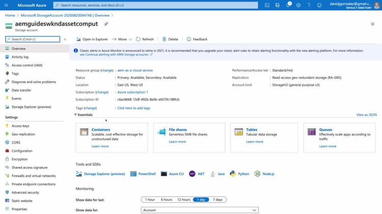
Task: Click Home in the breadcrumb
Action: 10,15
